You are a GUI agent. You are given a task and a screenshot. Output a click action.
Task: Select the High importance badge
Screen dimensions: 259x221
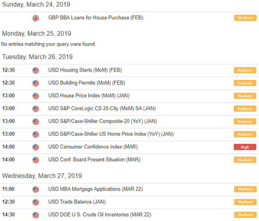pos(245,147)
